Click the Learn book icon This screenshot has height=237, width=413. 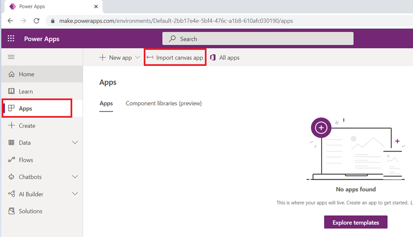point(11,91)
